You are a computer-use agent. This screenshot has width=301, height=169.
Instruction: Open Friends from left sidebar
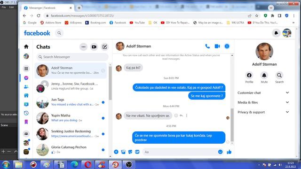(26, 87)
